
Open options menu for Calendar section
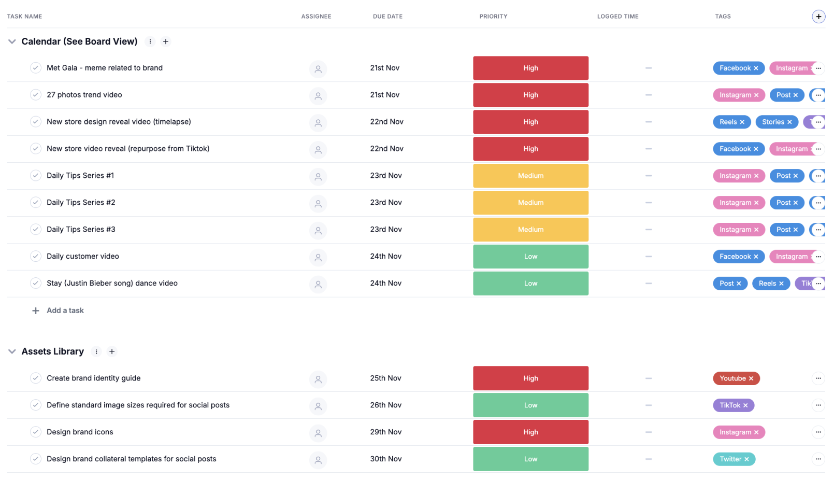[150, 41]
